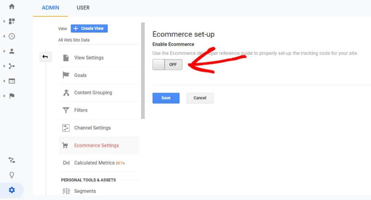
Task: Click the View column scrollbar
Action: pos(143,71)
